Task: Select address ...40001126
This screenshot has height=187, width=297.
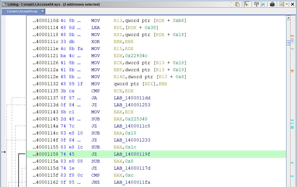Action: (x=46, y=63)
